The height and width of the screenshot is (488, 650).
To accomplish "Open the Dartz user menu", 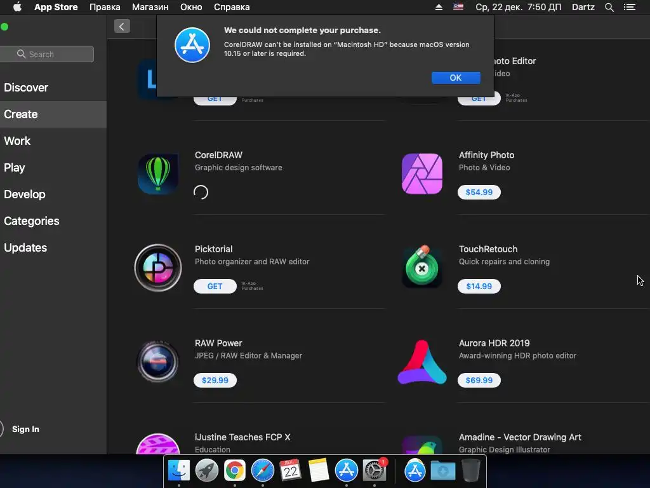I will point(583,7).
